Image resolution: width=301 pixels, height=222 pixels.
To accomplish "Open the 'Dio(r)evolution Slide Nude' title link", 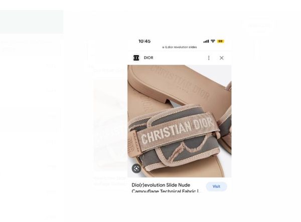I will (x=161, y=185).
